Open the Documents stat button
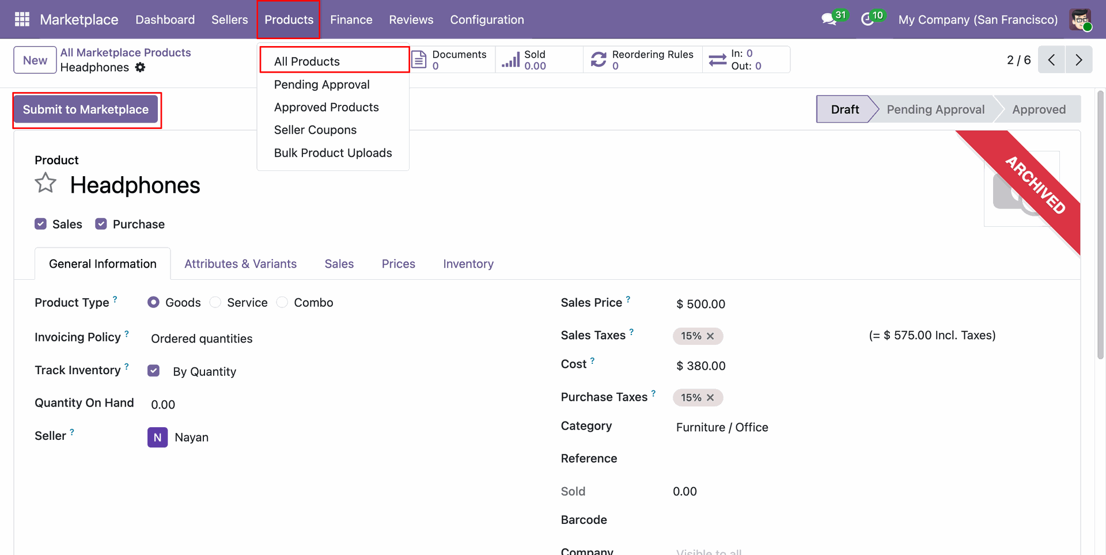Image resolution: width=1106 pixels, height=555 pixels. coord(452,59)
